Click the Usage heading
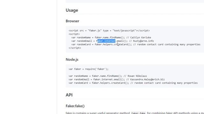The image size is (204, 114). 72,10
